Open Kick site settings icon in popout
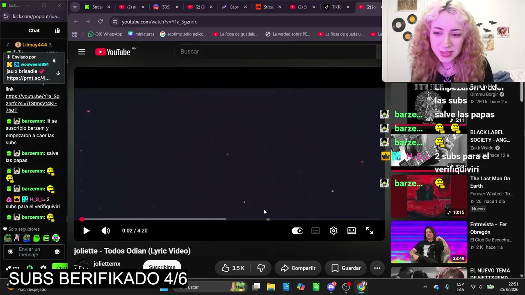This screenshot has width=525, height=295. [x=6, y=16]
